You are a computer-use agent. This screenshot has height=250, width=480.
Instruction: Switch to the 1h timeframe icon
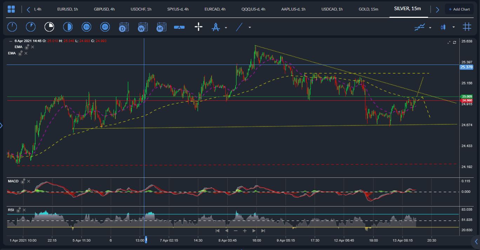[87, 27]
